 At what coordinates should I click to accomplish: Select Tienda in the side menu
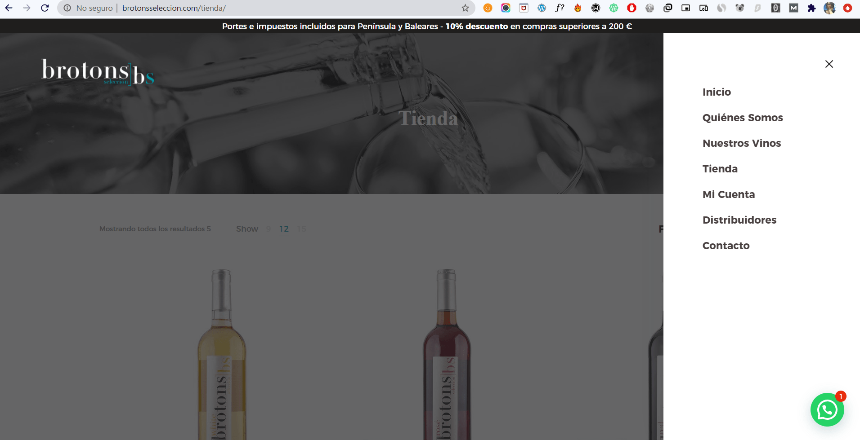(x=720, y=169)
